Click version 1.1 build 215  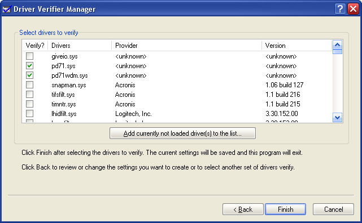click(x=282, y=104)
